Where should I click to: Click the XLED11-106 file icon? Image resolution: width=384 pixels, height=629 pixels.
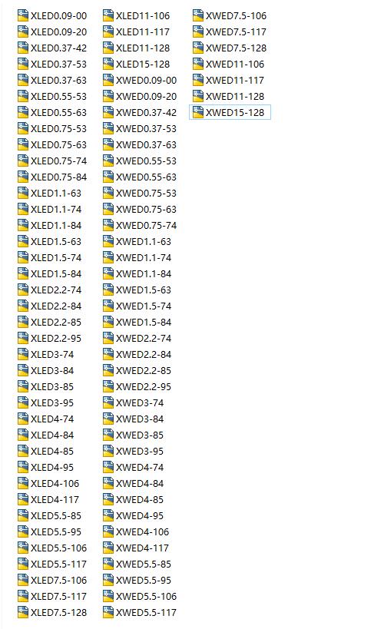[x=108, y=15]
